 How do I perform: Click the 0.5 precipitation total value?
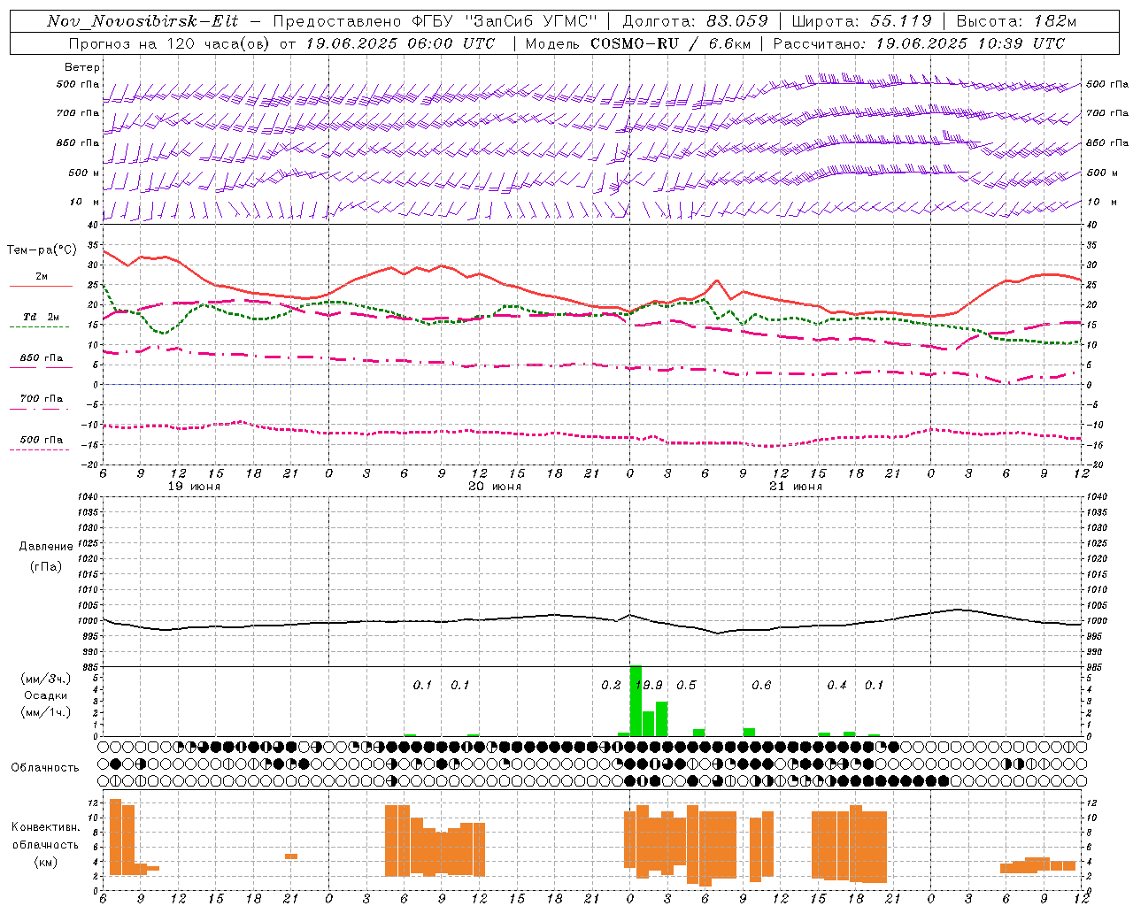tap(686, 686)
